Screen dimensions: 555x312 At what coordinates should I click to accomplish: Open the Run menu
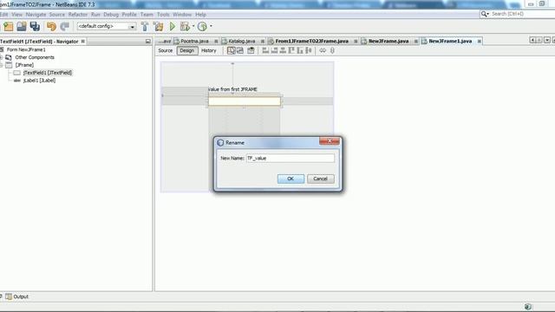tap(95, 15)
